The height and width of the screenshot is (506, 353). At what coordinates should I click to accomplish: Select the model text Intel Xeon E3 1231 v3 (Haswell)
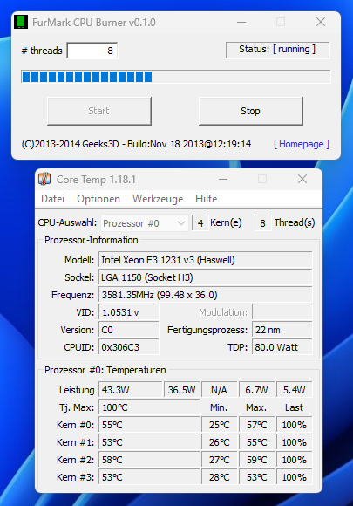[x=168, y=260]
